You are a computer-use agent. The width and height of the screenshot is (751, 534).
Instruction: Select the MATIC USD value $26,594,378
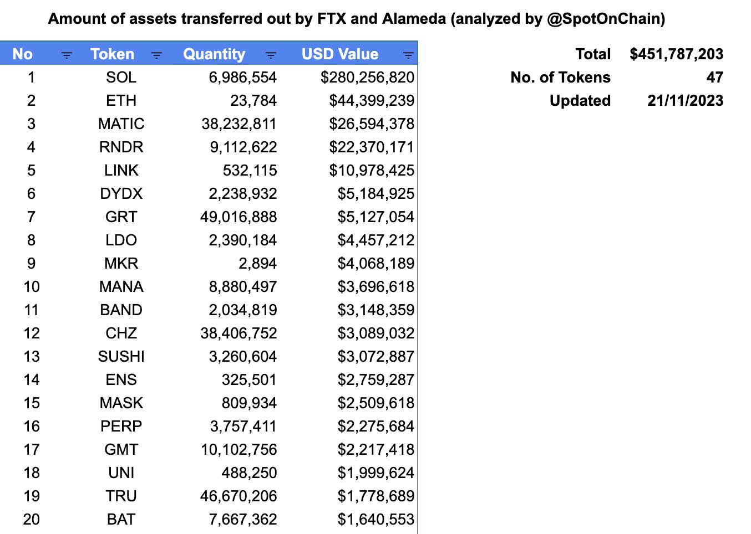click(371, 124)
